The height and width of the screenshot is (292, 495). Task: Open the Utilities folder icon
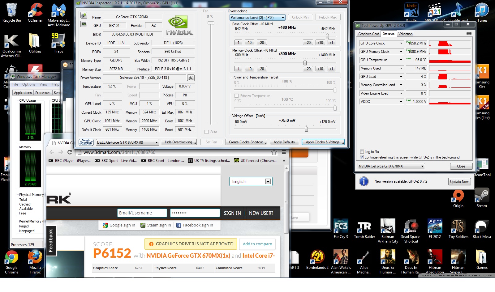pyautogui.click(x=35, y=43)
